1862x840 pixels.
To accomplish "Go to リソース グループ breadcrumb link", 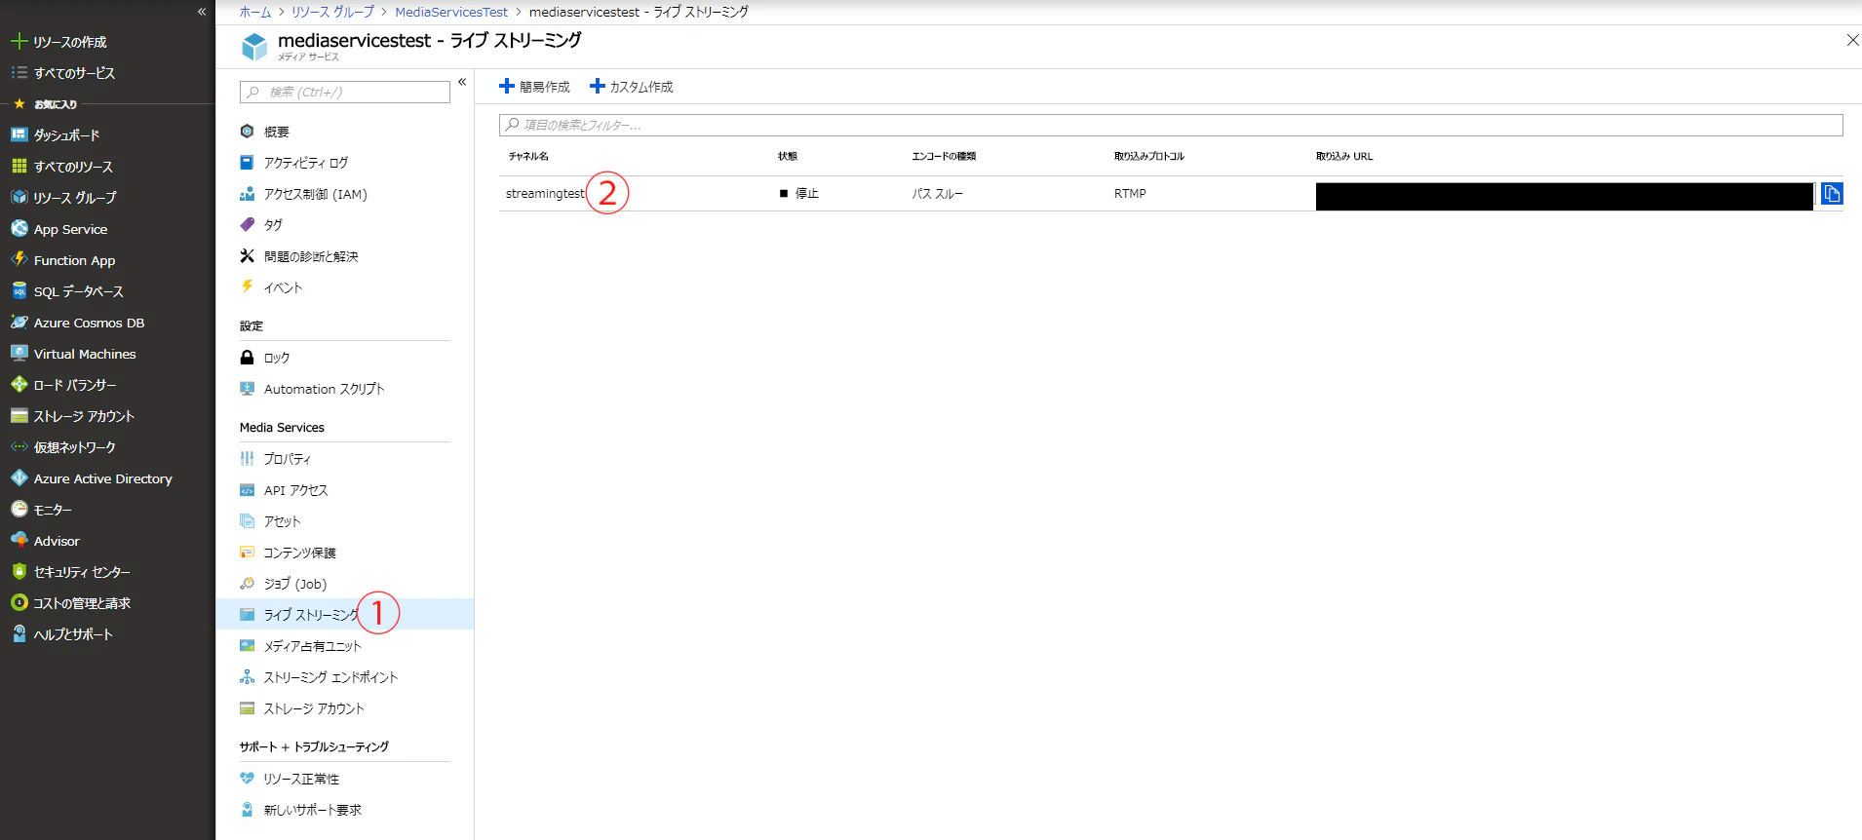I will (x=332, y=12).
